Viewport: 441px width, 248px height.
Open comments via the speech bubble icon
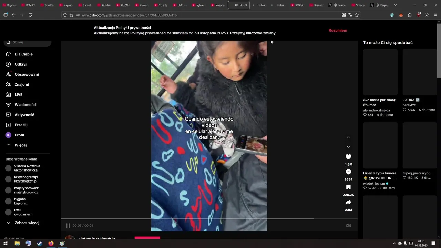[x=348, y=172]
